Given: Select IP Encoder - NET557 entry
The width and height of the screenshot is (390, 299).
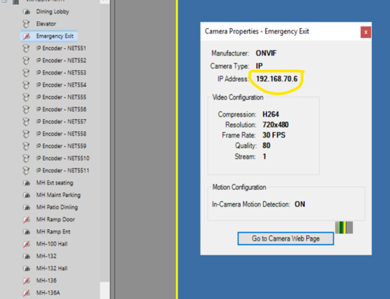Looking at the screenshot, I should pyautogui.click(x=61, y=122).
